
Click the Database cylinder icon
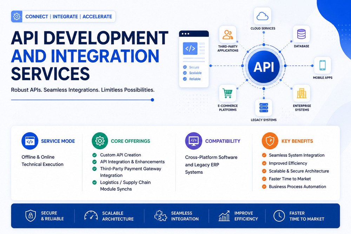click(301, 34)
